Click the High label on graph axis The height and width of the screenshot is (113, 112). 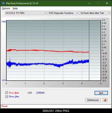tap(4, 22)
